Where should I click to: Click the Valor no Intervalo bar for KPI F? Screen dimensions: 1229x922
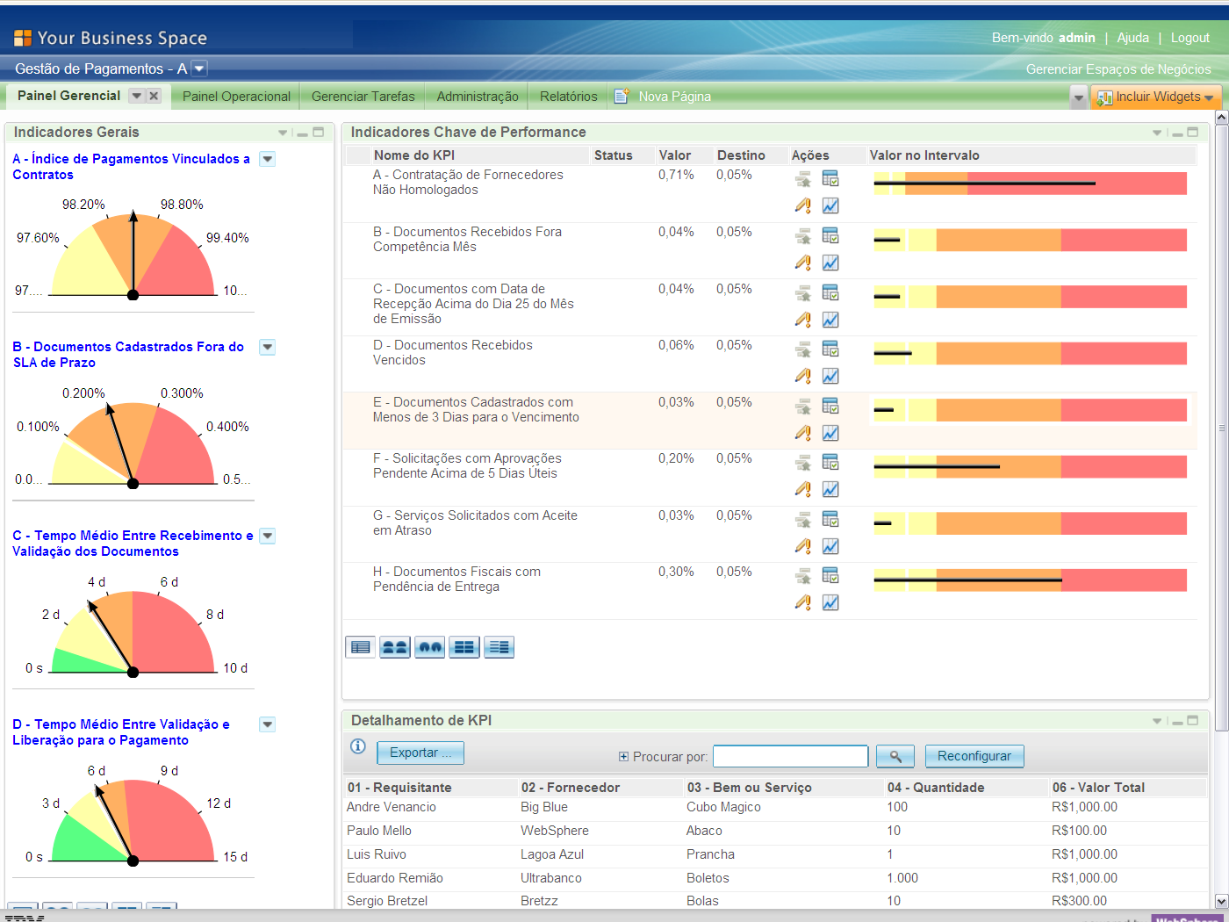point(1030,466)
